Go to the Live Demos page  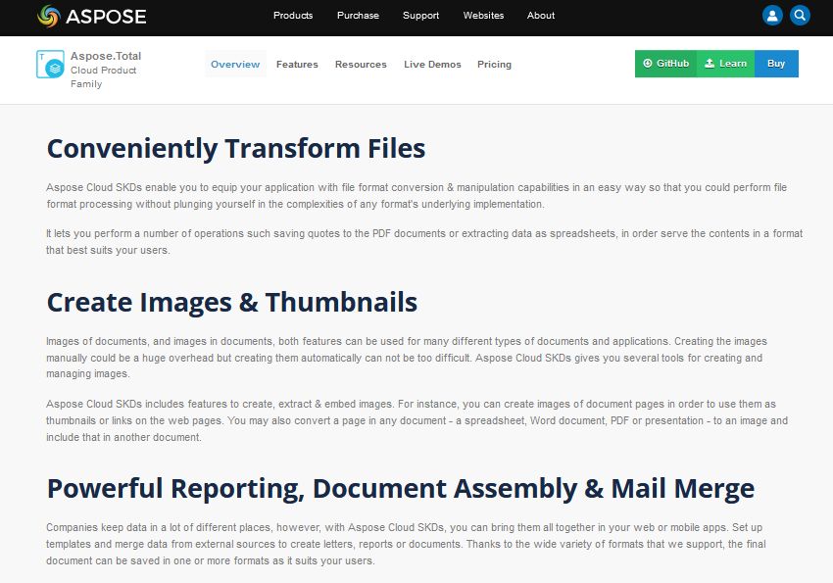(x=431, y=64)
